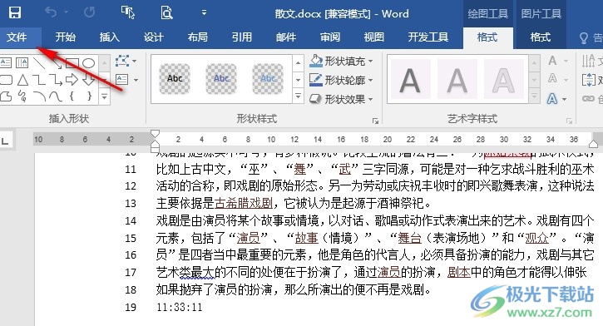Switch to the 审阅 ribbon tab

[x=330, y=37]
